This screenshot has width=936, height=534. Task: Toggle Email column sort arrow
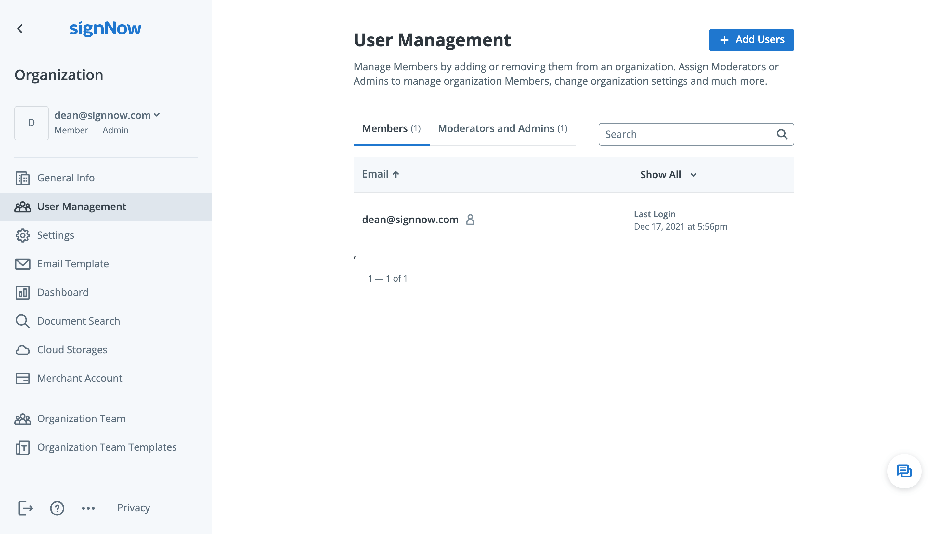coord(396,175)
